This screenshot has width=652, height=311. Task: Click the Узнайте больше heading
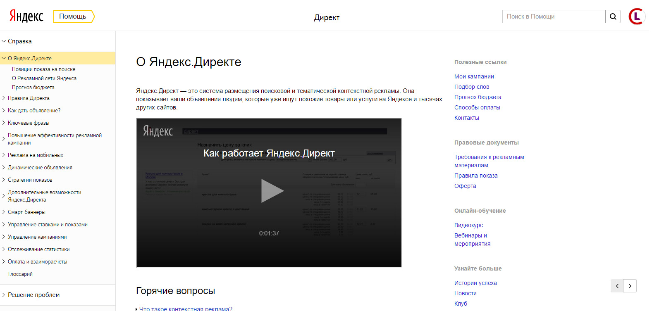pyautogui.click(x=478, y=268)
